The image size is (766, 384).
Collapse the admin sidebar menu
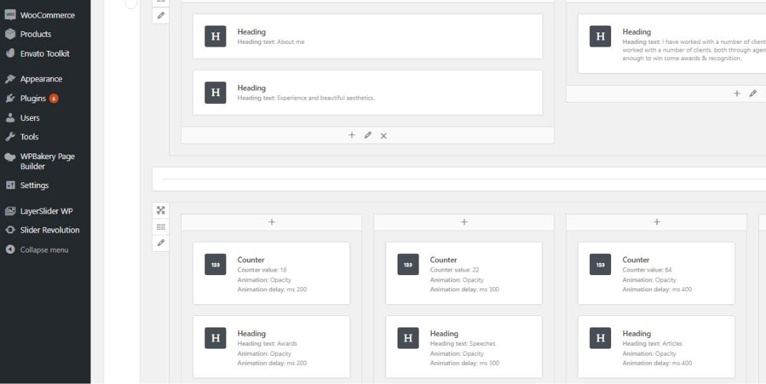(x=45, y=250)
